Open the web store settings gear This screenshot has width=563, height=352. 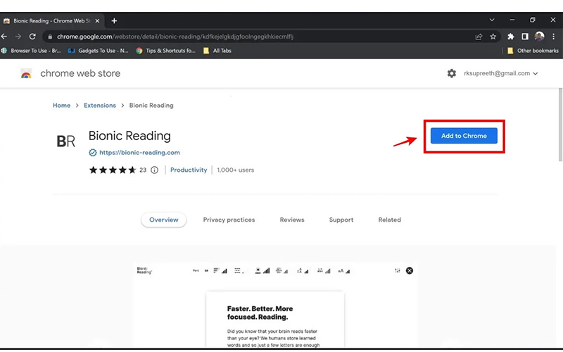451,73
